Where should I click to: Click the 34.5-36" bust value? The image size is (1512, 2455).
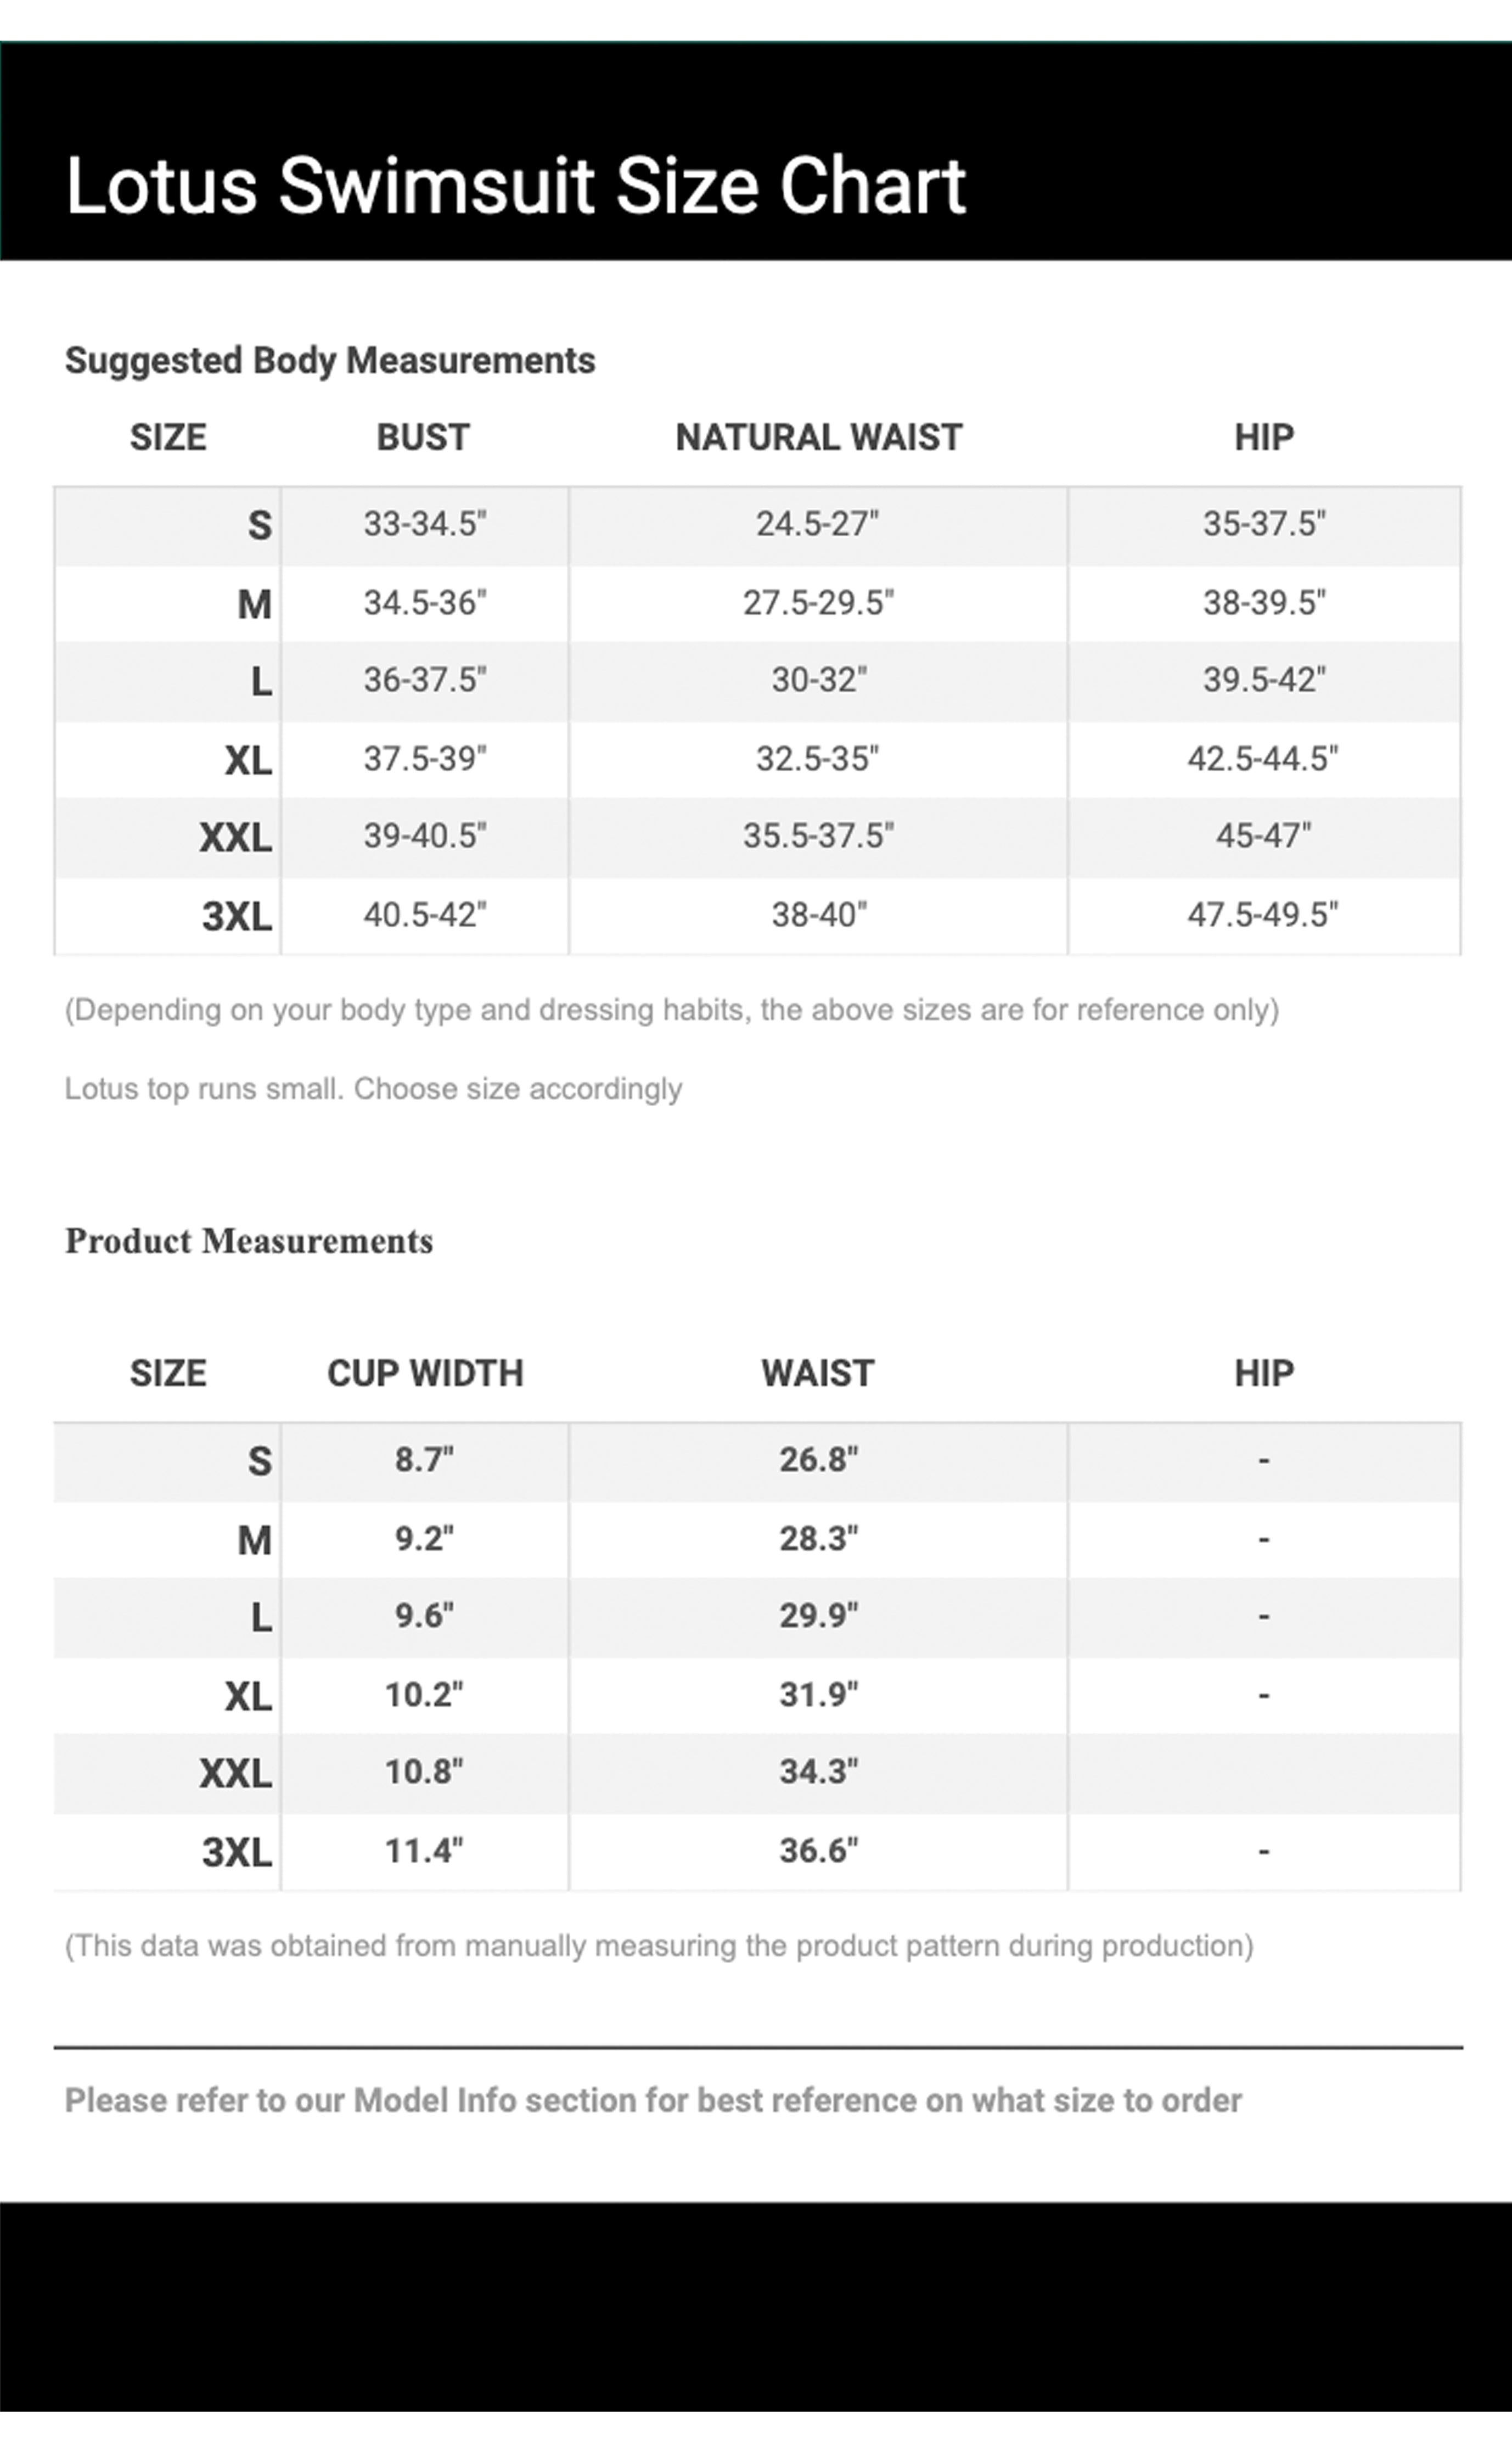425,603
